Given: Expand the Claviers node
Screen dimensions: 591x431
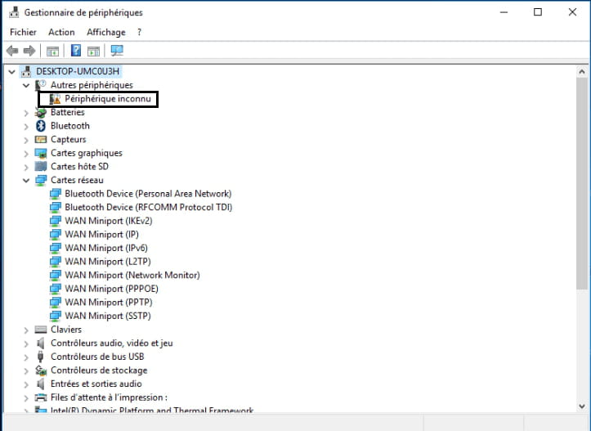Looking at the screenshot, I should click(x=26, y=330).
